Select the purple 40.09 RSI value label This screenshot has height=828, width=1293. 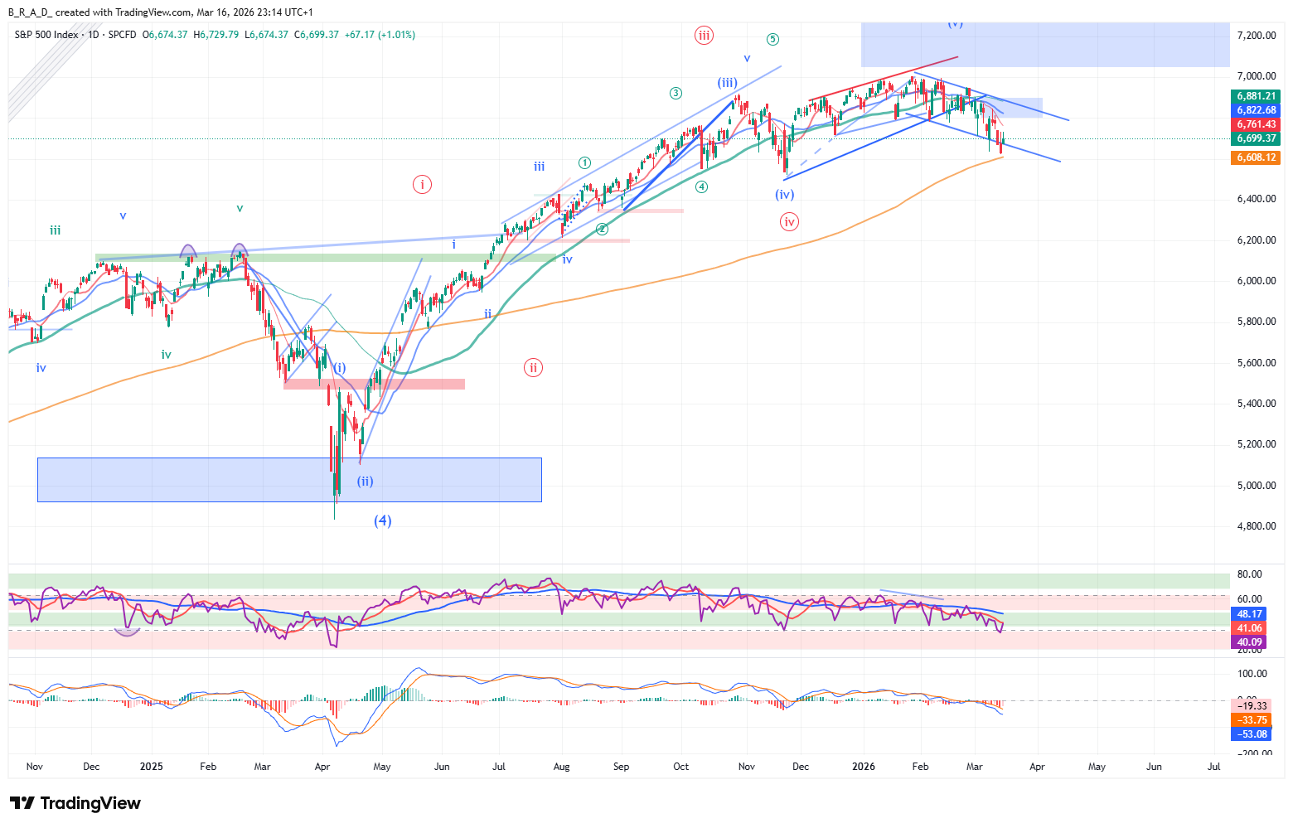point(1250,642)
